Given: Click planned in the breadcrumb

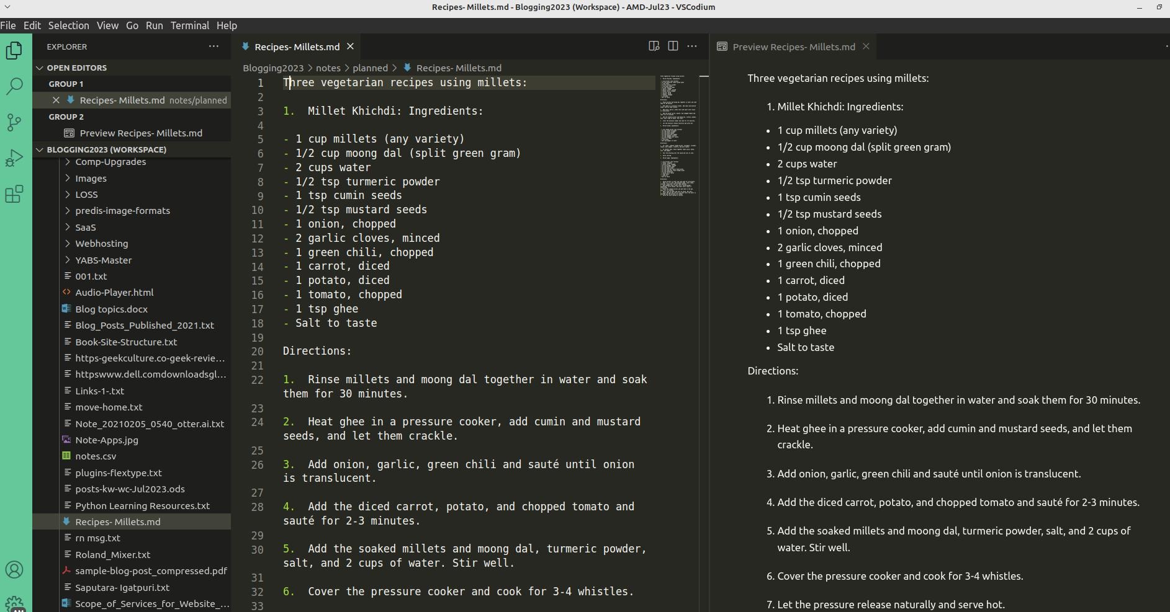Looking at the screenshot, I should click(x=370, y=68).
